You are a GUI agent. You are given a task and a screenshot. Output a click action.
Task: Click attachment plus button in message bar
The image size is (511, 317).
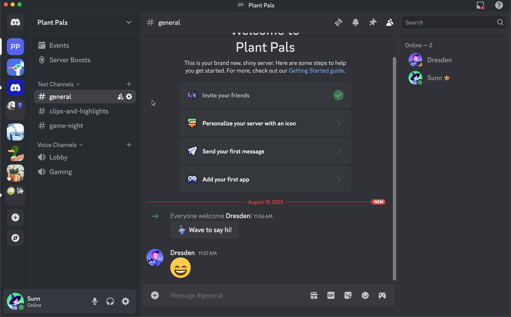(155, 295)
